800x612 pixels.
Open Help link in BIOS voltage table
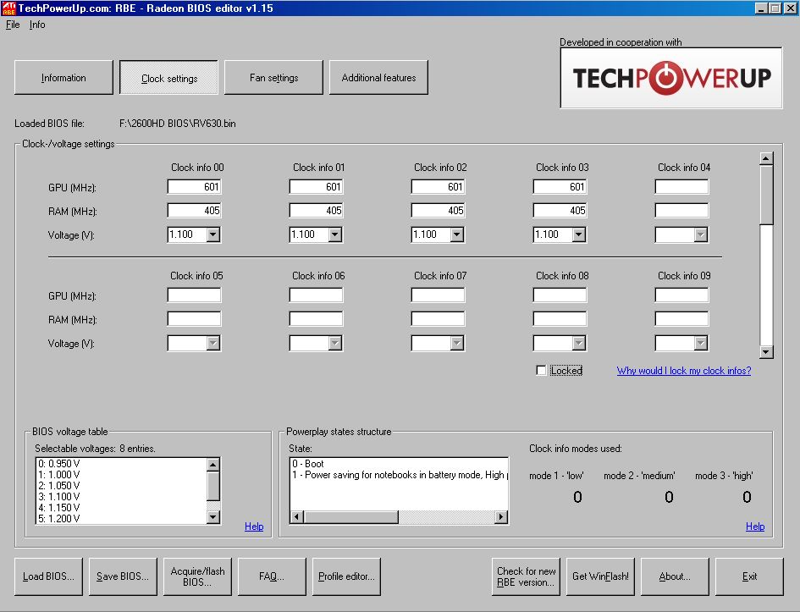pyautogui.click(x=254, y=527)
